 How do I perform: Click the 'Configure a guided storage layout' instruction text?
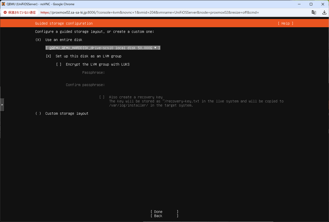click(x=94, y=32)
